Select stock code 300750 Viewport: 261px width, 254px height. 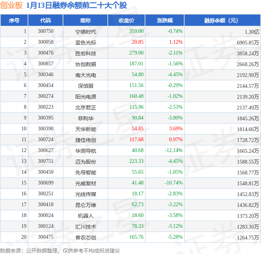[45, 31]
